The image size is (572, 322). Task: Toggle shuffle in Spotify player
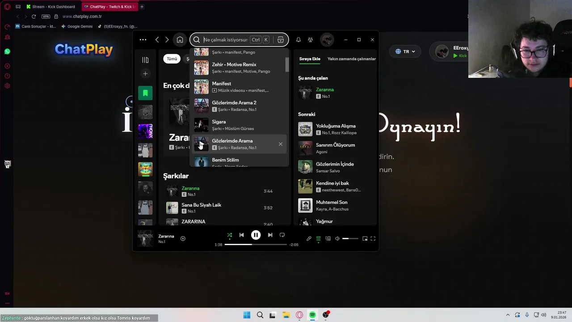(x=230, y=235)
